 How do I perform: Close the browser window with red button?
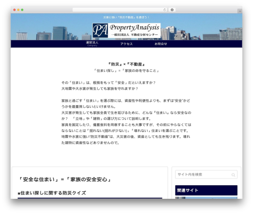[15, 10]
